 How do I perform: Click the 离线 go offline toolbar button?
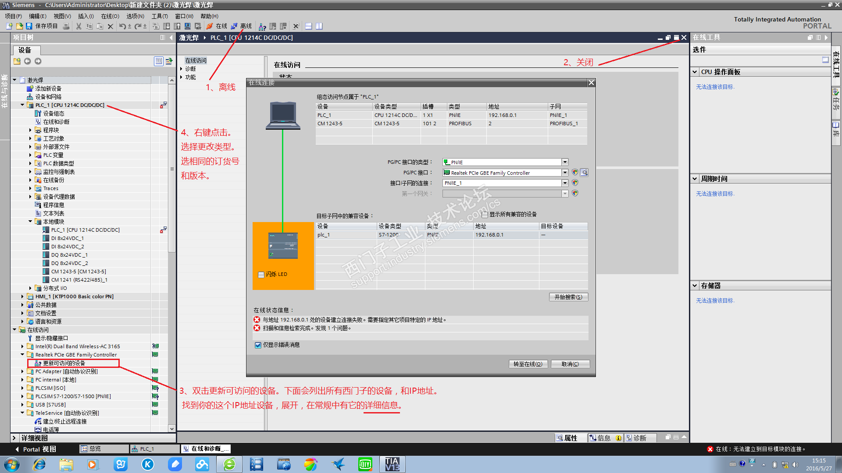click(242, 26)
